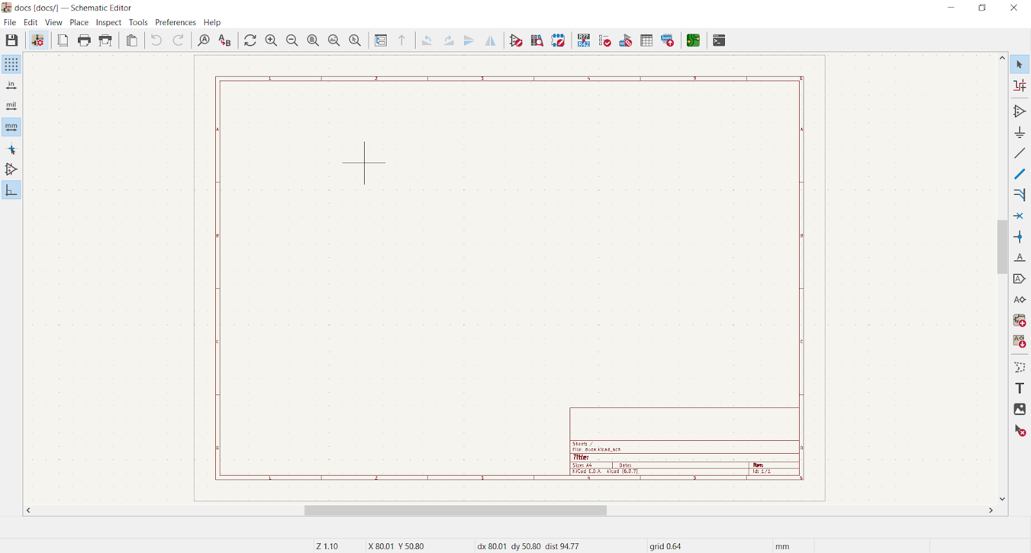Select the Add Image tool

coord(1019,409)
